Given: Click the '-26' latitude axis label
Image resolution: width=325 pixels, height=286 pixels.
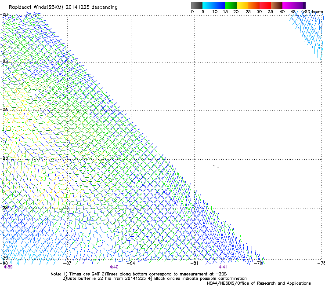Looking at the screenshot, I should click(4, 158).
